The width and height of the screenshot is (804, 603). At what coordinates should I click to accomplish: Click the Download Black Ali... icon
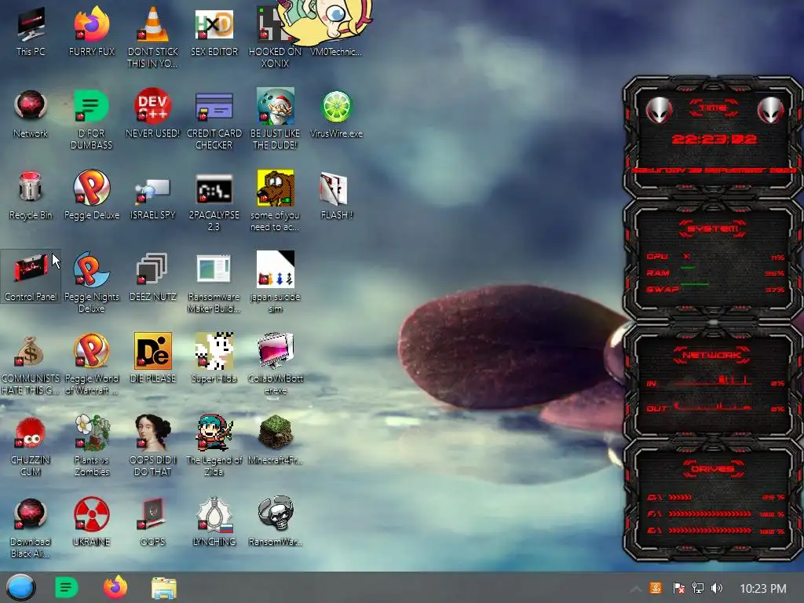click(31, 528)
